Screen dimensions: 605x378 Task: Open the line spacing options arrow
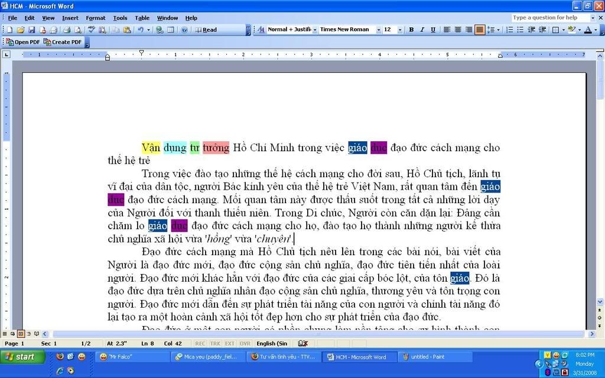pos(498,30)
